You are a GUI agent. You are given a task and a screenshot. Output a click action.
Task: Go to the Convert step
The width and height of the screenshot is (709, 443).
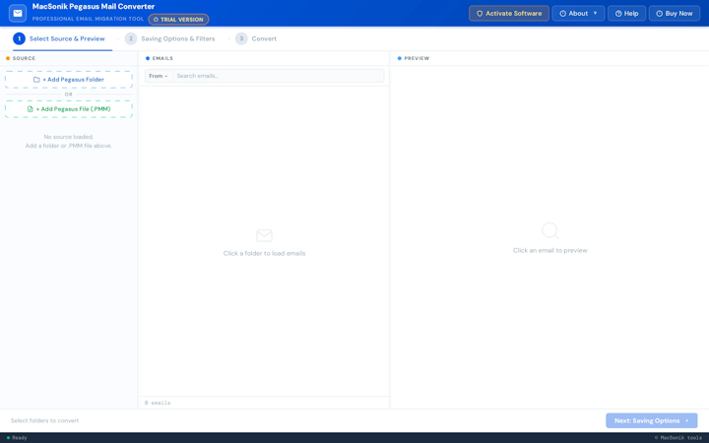pyautogui.click(x=256, y=38)
